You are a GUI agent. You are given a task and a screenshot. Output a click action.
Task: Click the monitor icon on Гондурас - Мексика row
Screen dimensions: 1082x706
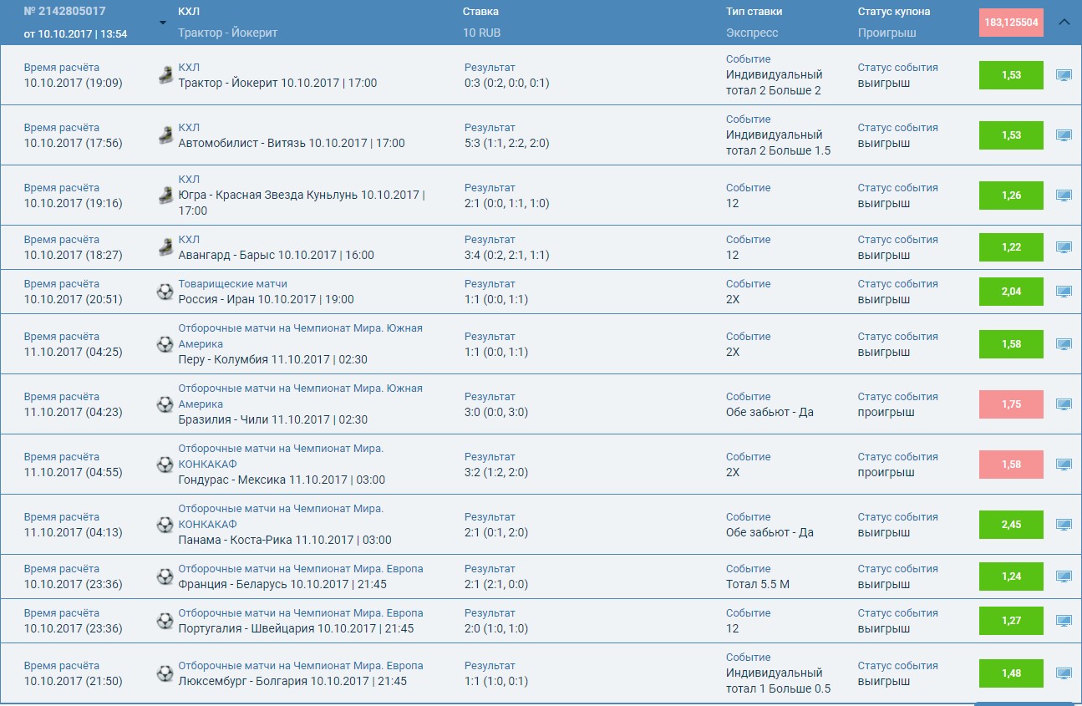[1063, 465]
